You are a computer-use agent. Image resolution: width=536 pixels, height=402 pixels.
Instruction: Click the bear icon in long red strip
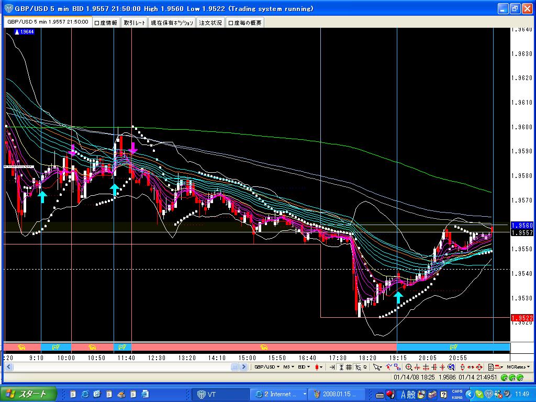(264, 347)
